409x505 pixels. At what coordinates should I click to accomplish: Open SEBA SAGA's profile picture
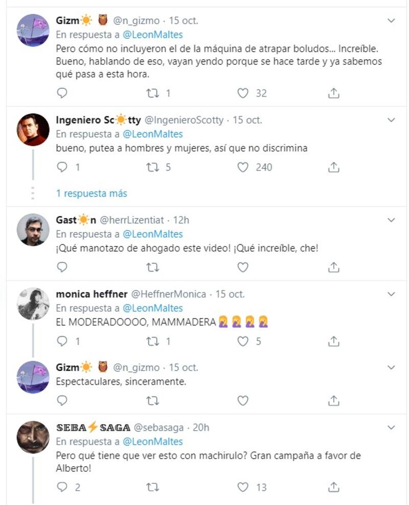pyautogui.click(x=33, y=437)
